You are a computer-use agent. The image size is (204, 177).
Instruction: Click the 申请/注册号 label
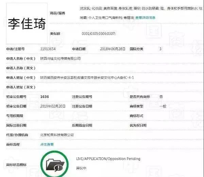(15, 49)
